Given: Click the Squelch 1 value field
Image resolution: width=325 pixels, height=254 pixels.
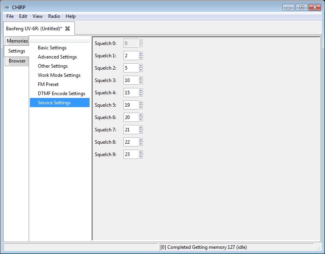Looking at the screenshot, I should tap(131, 55).
